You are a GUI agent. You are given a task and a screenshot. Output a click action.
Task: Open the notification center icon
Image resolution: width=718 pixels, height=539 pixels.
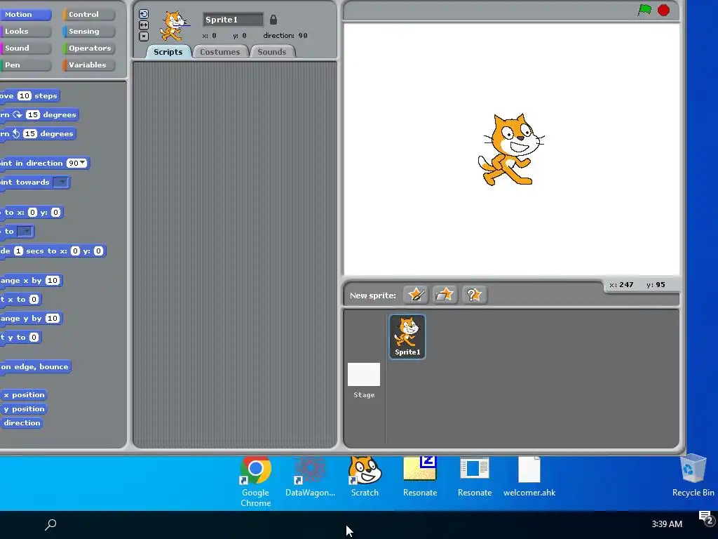pos(707,519)
